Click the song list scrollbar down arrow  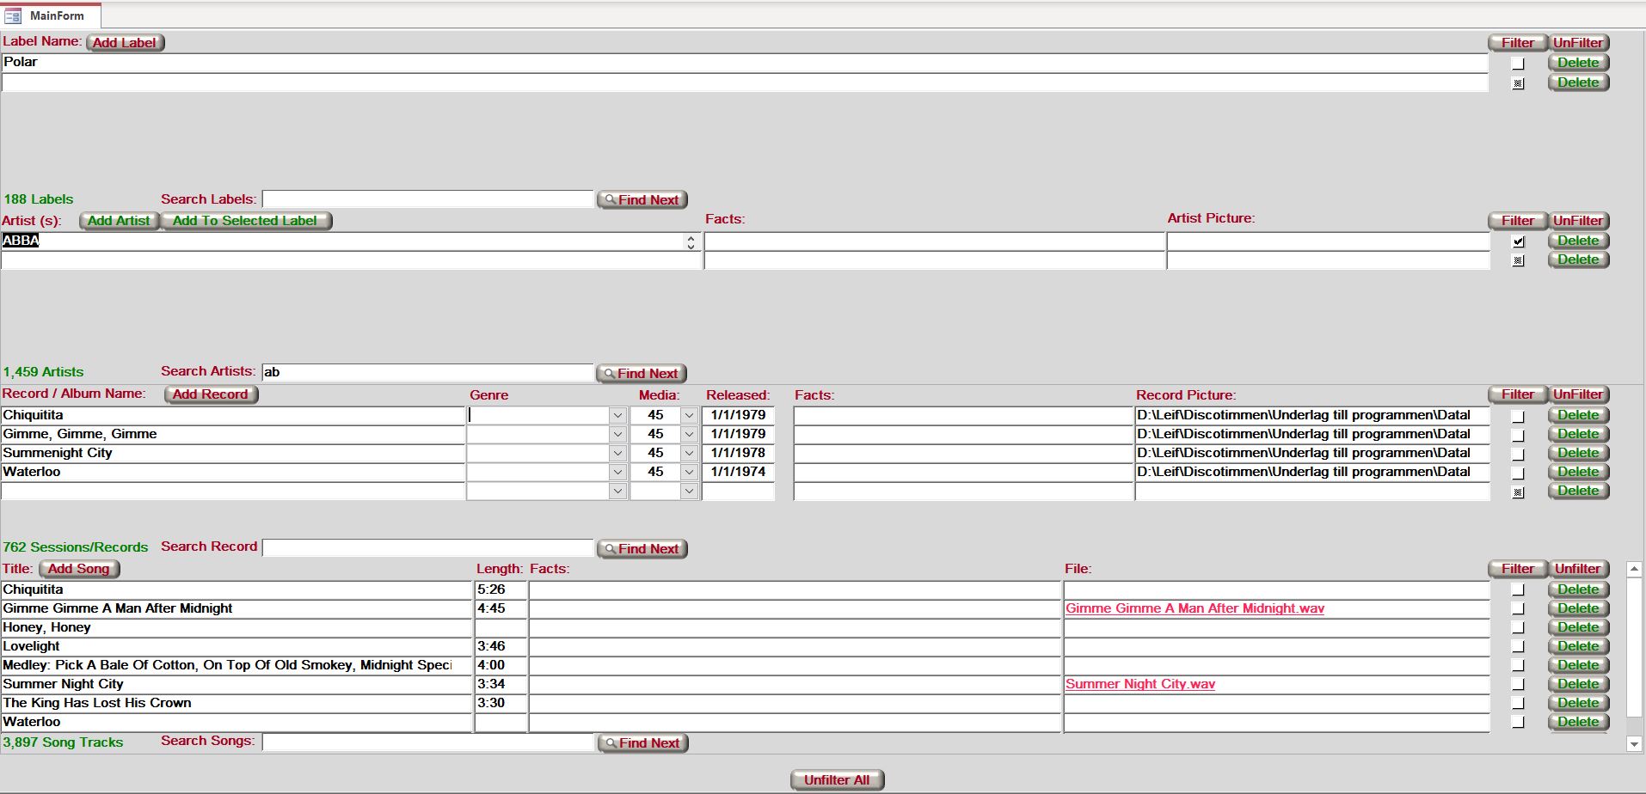(x=1634, y=744)
